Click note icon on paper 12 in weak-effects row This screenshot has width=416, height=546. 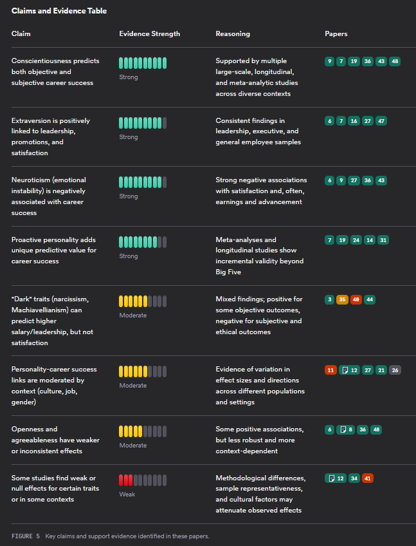coord(332,478)
